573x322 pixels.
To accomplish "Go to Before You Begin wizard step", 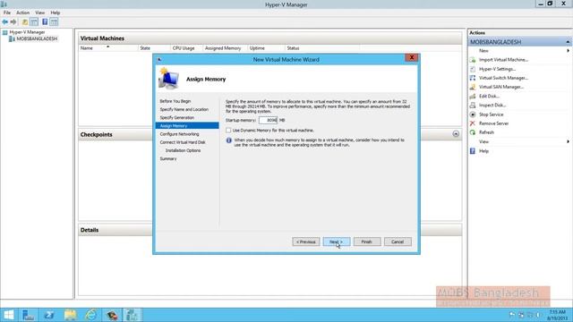I will coord(175,101).
